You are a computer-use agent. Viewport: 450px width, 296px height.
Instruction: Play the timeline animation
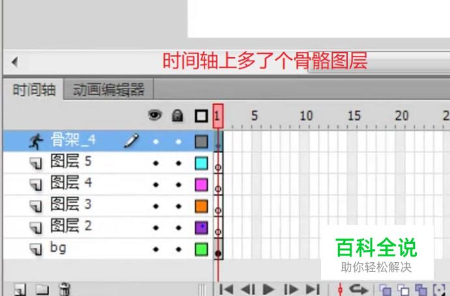point(268,289)
